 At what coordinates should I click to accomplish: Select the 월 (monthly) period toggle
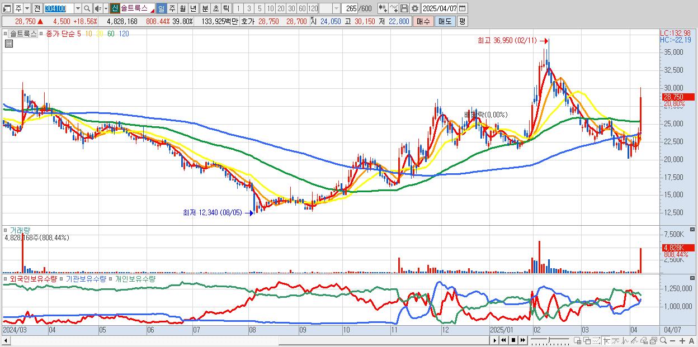click(182, 8)
